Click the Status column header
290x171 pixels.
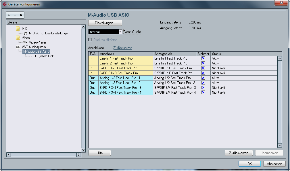pos(218,54)
